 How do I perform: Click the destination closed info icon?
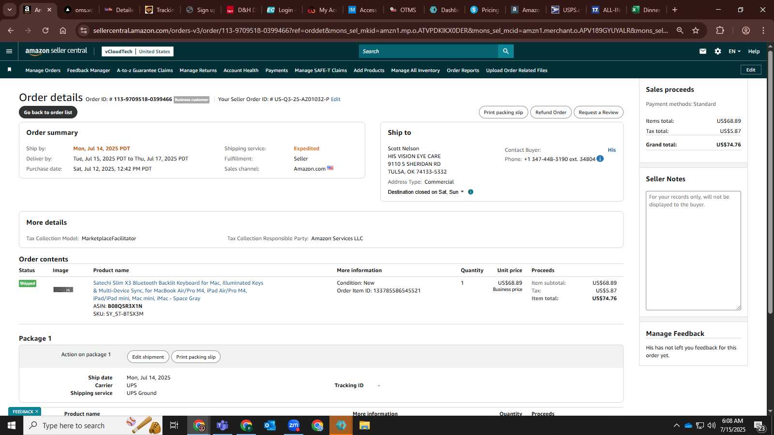click(471, 192)
